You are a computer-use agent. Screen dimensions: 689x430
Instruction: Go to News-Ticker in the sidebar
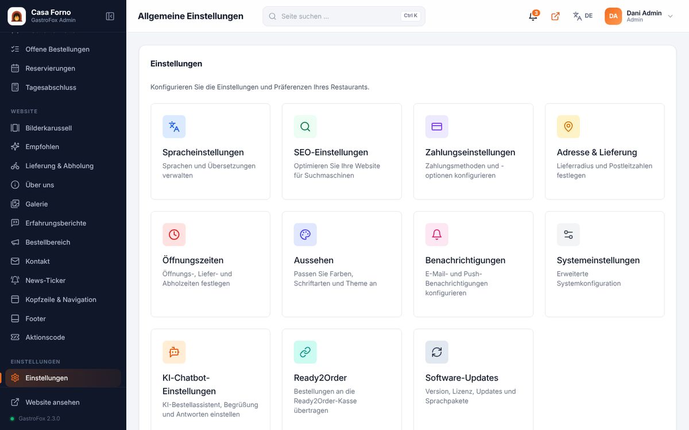pos(63,280)
